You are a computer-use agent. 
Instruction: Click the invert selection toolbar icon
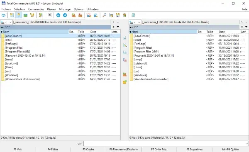click(x=41, y=15)
